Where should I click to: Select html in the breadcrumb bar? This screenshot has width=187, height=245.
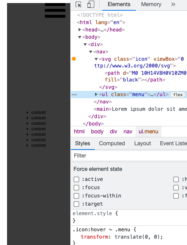point(79,132)
